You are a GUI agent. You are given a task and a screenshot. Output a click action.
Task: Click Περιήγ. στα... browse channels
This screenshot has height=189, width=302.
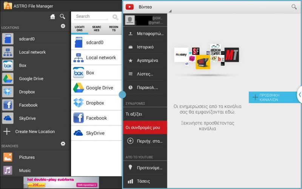pyautogui.click(x=145, y=141)
